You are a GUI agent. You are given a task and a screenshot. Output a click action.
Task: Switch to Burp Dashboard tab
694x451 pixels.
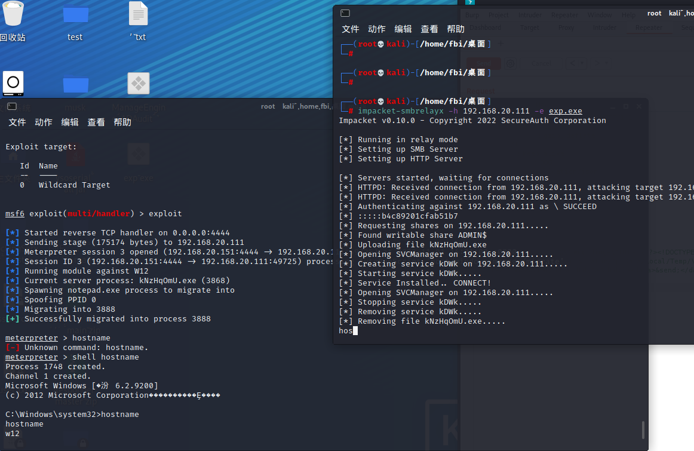[x=485, y=27]
